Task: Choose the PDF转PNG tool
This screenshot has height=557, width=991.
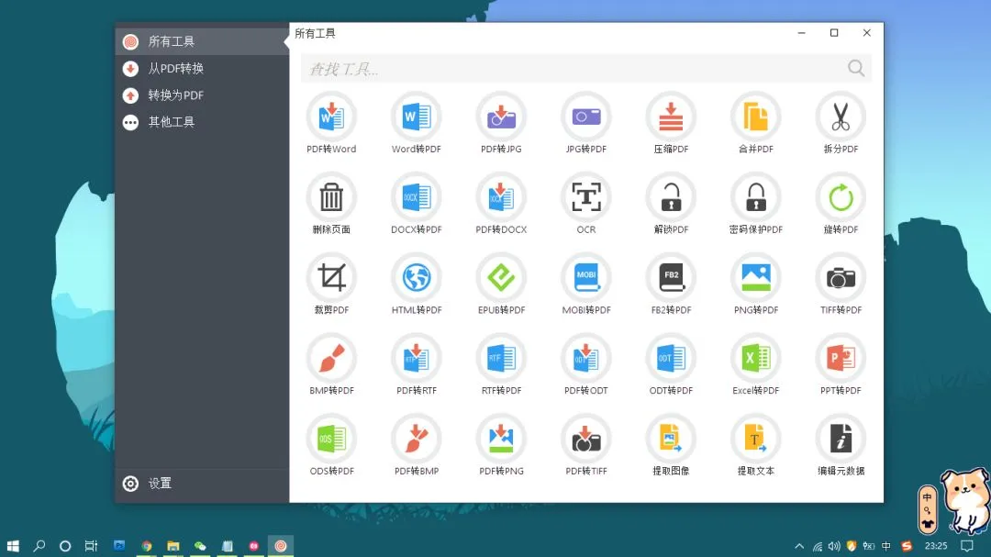Action: pyautogui.click(x=501, y=445)
